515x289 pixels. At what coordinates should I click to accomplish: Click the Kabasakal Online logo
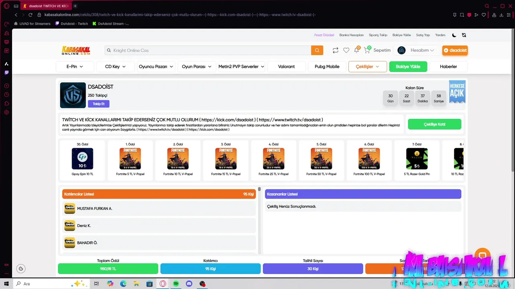[x=76, y=50]
